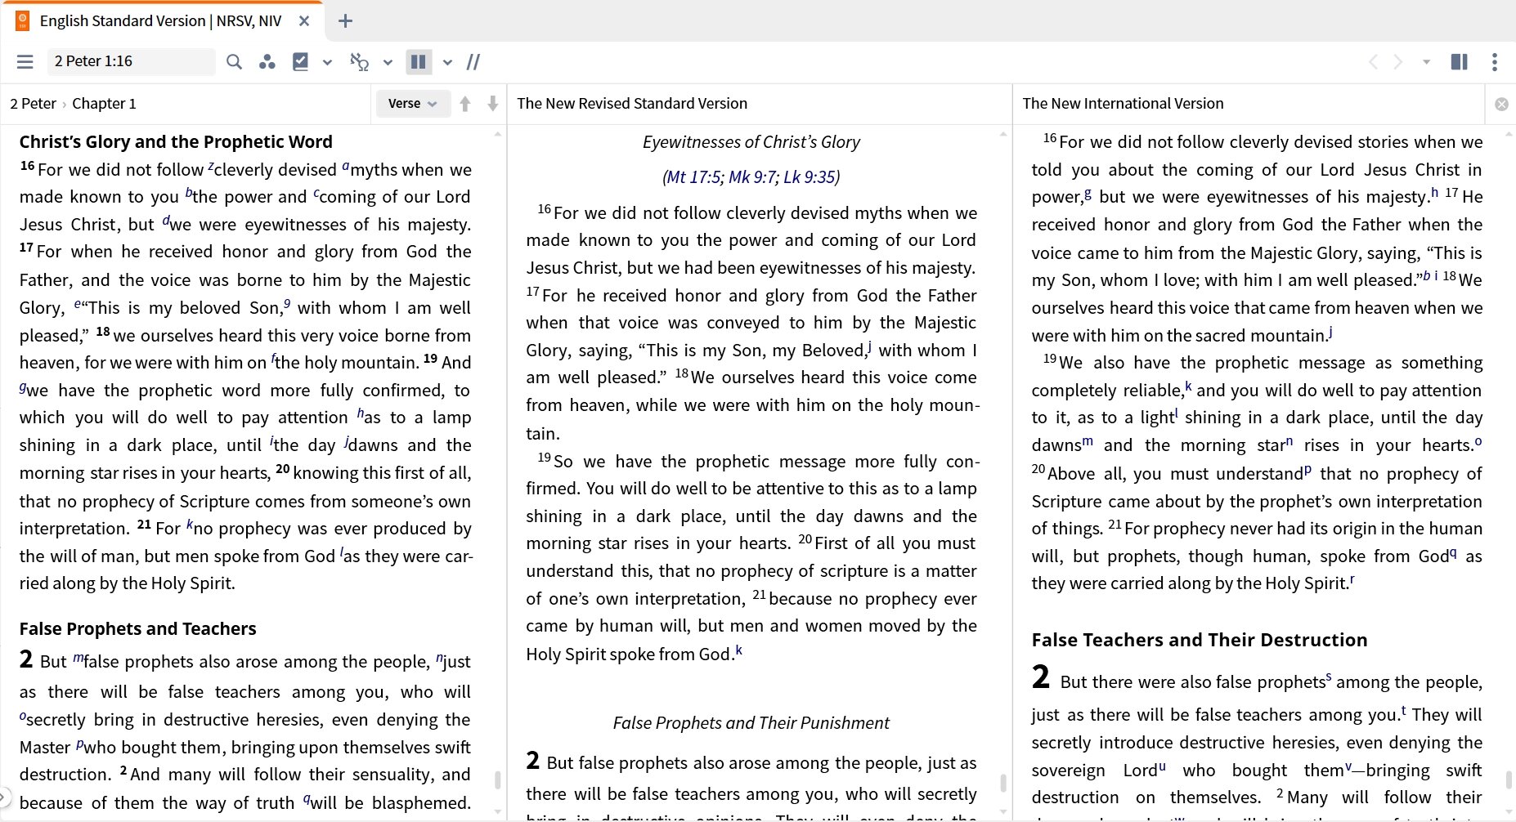Open footnote k after 'spoke from God' in NRSV
The width and height of the screenshot is (1516, 822).
coord(739,650)
